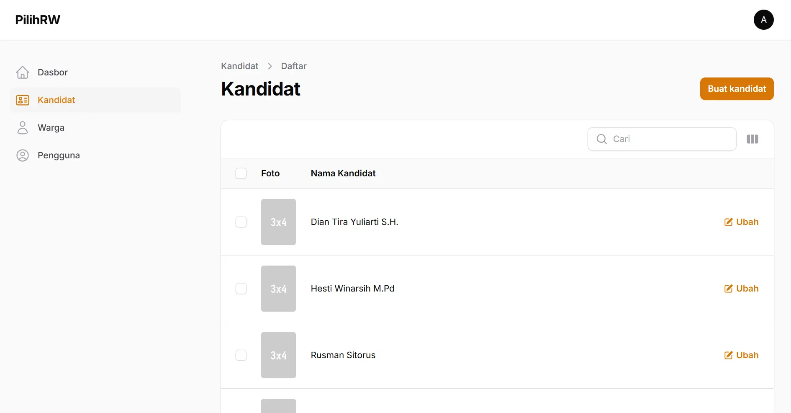Check the select-all checkbox in table header
The image size is (791, 413).
point(241,173)
